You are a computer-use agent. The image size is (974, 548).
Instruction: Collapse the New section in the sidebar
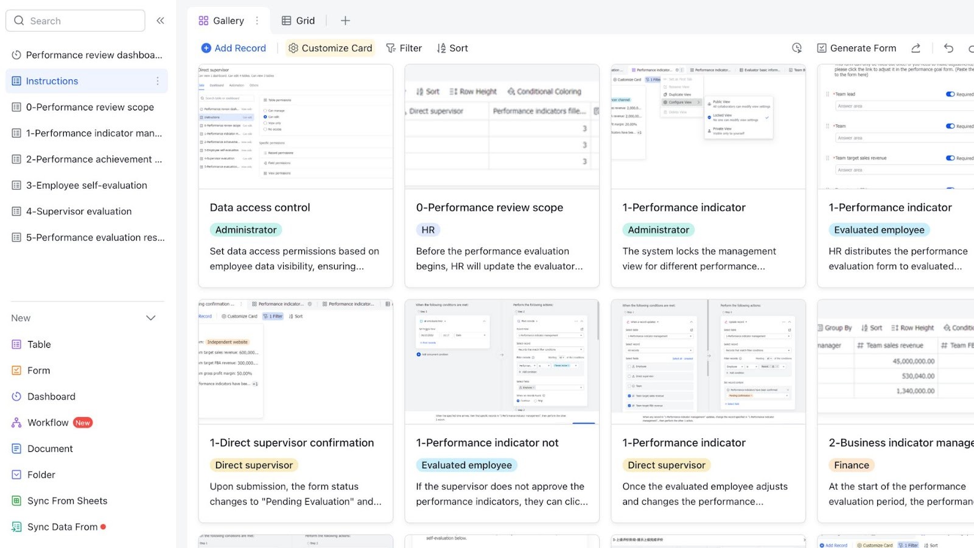click(150, 317)
